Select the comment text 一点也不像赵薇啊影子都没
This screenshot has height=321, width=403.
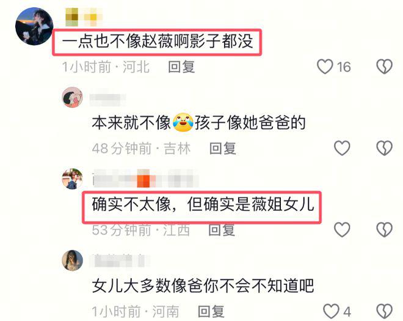click(x=158, y=42)
